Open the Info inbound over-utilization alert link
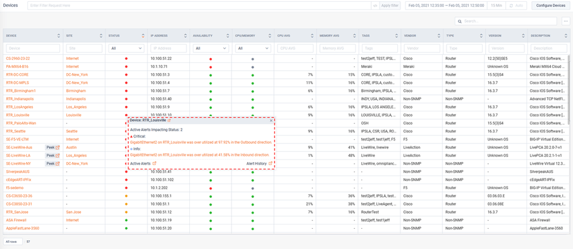 click(x=200, y=154)
